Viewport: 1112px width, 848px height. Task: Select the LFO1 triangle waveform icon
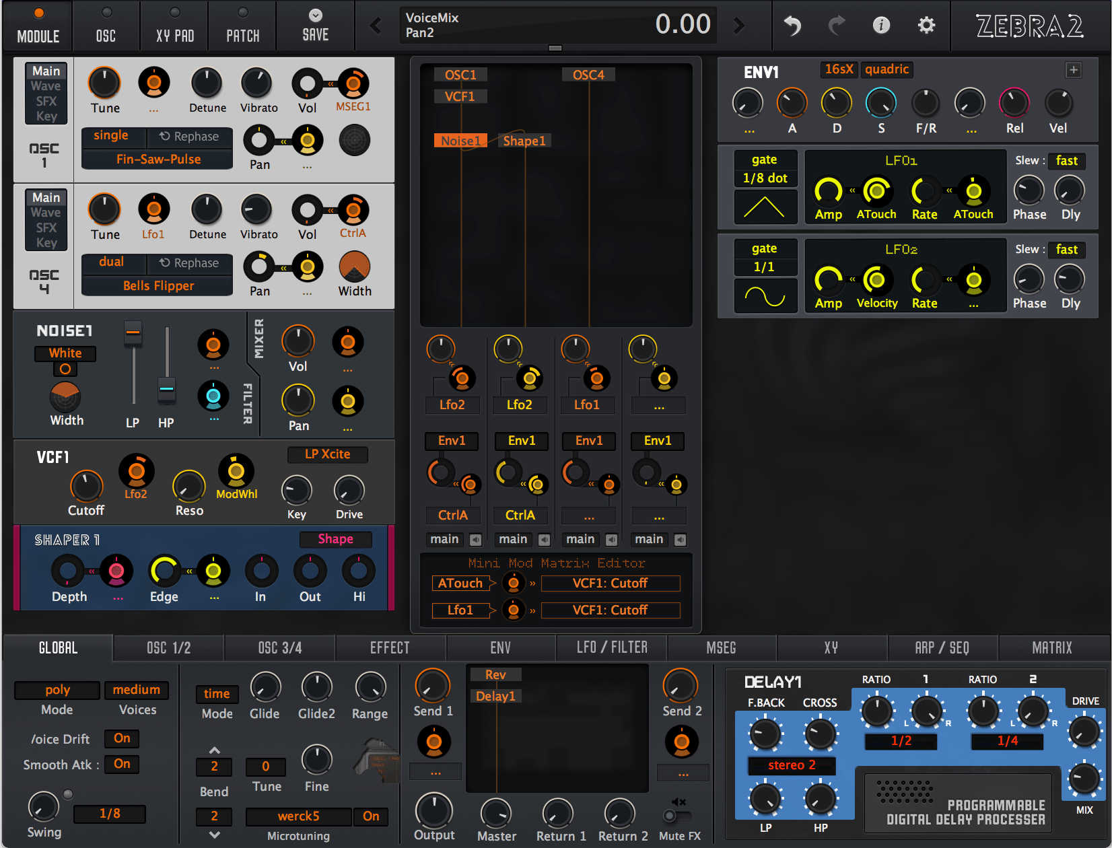(765, 207)
